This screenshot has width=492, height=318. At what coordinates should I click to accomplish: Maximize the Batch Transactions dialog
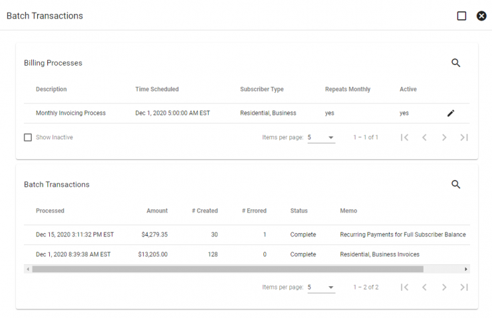pyautogui.click(x=461, y=16)
